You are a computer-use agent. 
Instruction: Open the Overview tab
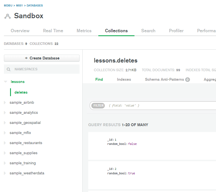coord(20,31)
